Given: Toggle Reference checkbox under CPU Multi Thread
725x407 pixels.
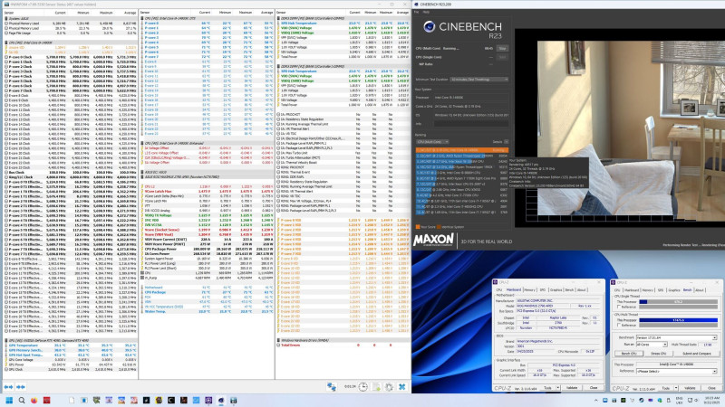Looking at the screenshot, I should pyautogui.click(x=618, y=325).
